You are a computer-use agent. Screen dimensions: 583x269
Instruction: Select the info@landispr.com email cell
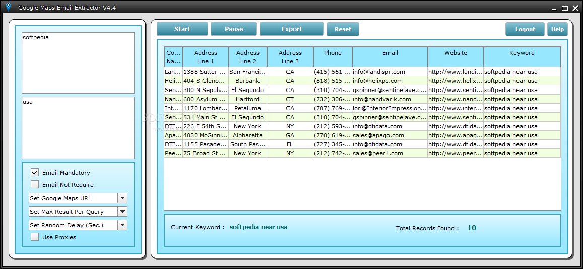390,72
